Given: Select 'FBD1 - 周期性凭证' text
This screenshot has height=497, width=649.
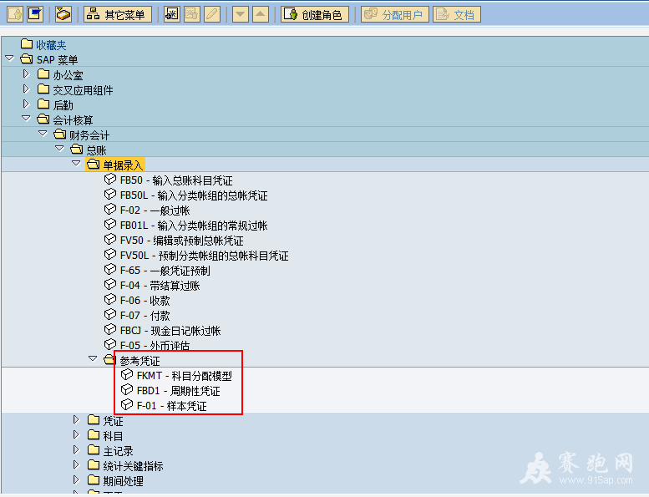Looking at the screenshot, I should [x=179, y=391].
